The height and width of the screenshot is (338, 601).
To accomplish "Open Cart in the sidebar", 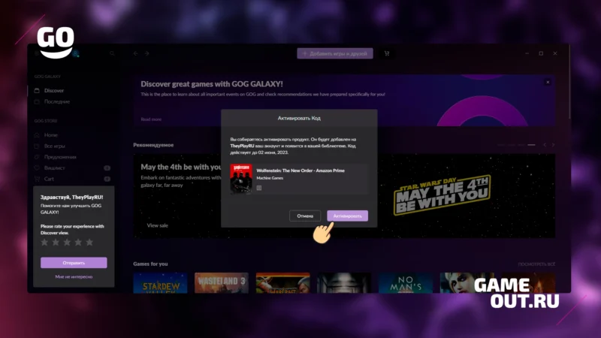I will [x=49, y=179].
